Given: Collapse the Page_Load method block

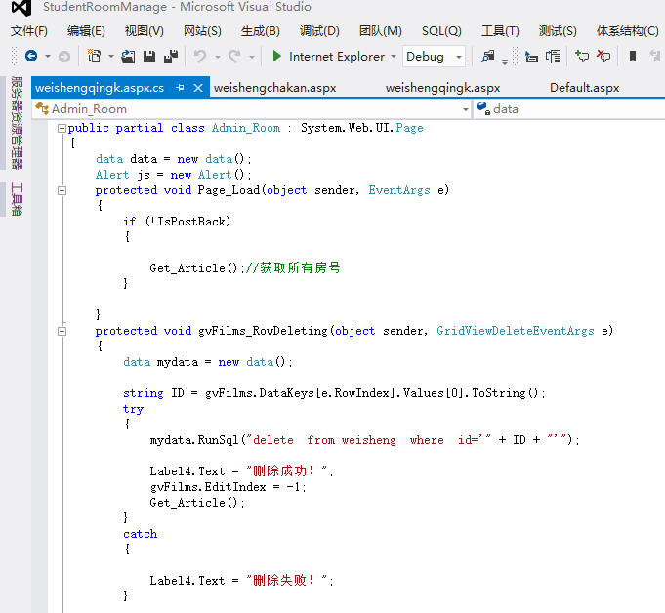Looking at the screenshot, I should pos(62,190).
